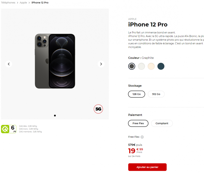
Task: Choose Comptant payment option
Action: point(162,123)
